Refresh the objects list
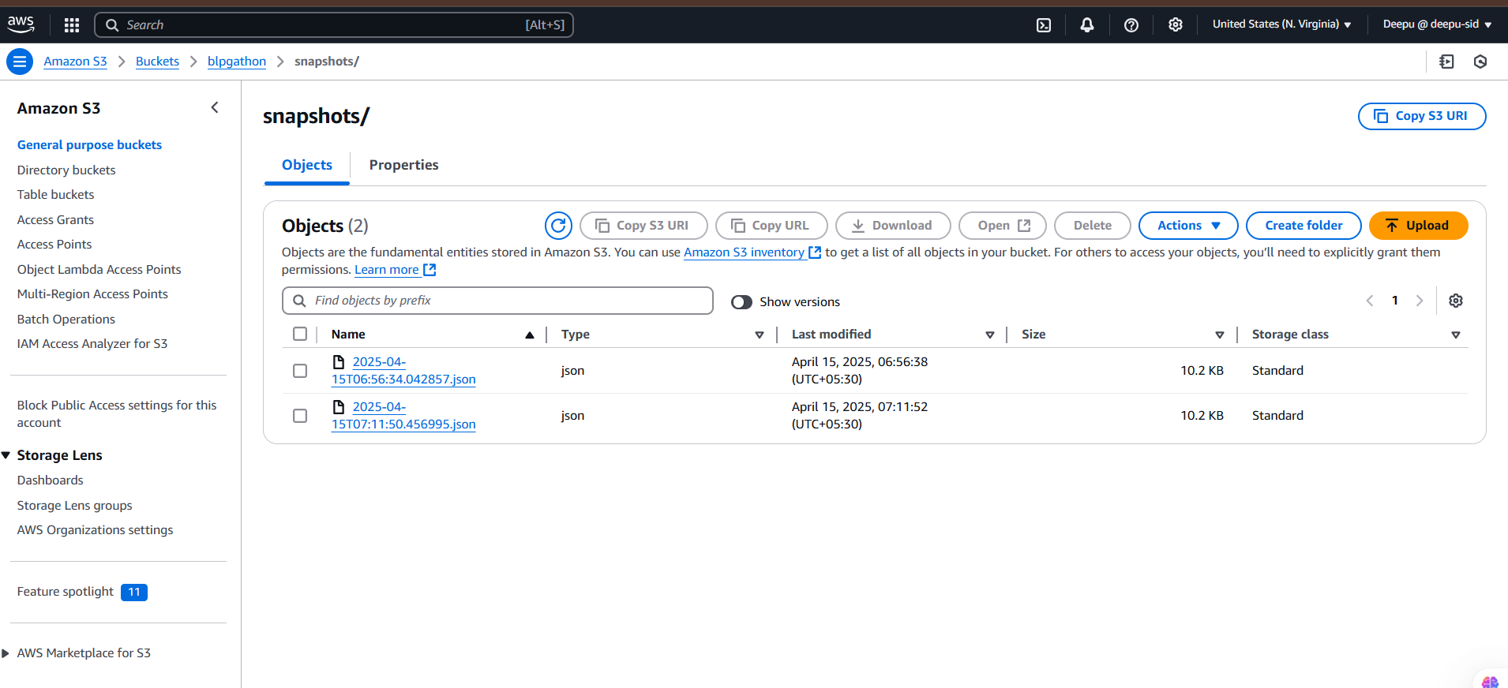Image resolution: width=1508 pixels, height=688 pixels. point(558,226)
